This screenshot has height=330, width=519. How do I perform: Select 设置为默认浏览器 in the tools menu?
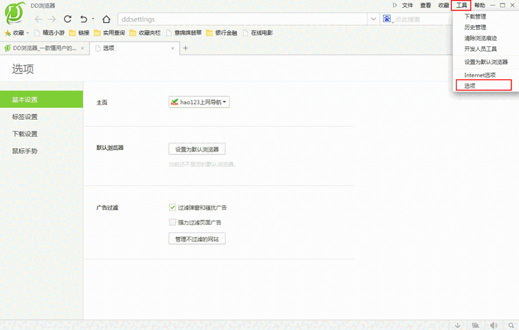coord(486,62)
